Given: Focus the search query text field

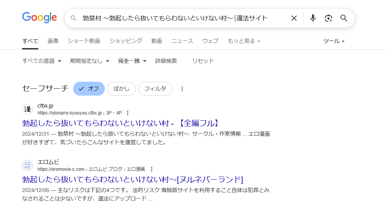Looking at the screenshot, I should [x=175, y=18].
